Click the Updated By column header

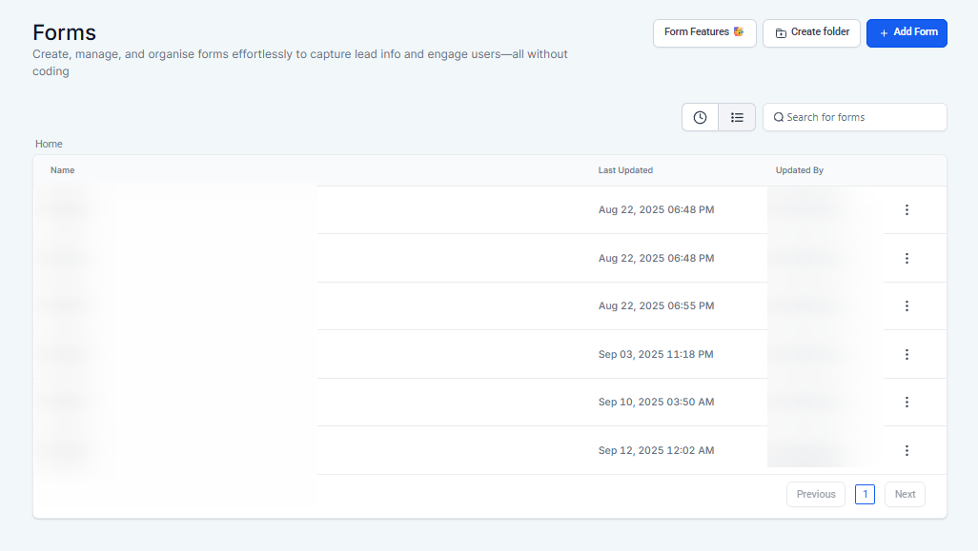(799, 170)
